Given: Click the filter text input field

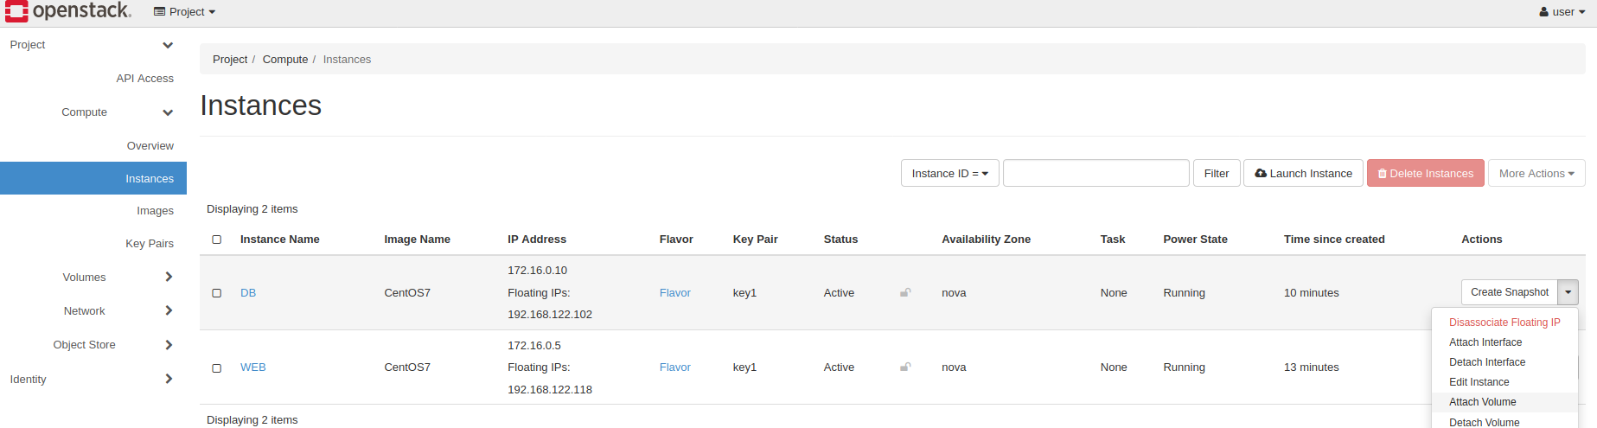Looking at the screenshot, I should pyautogui.click(x=1096, y=173).
